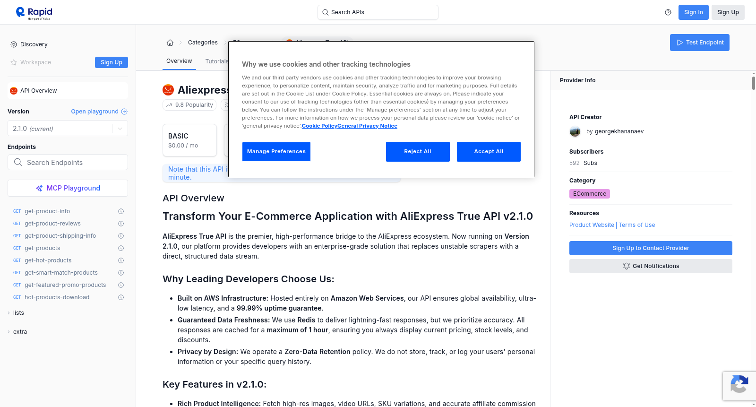Screen dimensions: 756x407
Task: Click the 9.8 Popularity badge
Action: pos(189,105)
